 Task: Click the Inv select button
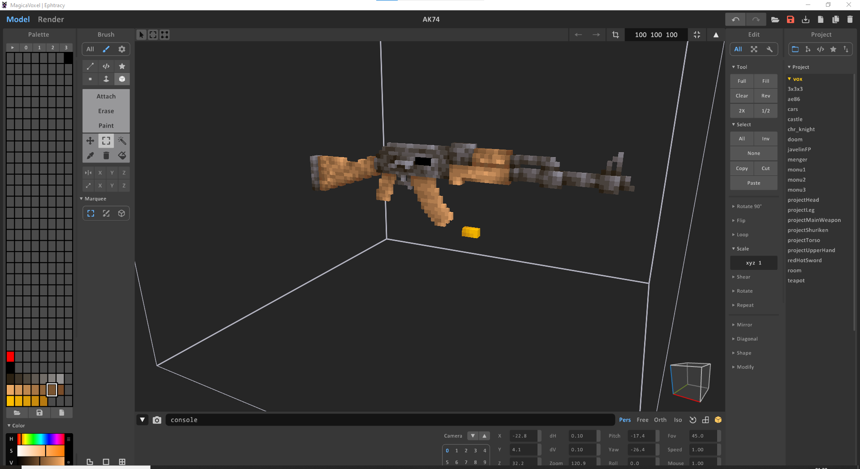(766, 139)
